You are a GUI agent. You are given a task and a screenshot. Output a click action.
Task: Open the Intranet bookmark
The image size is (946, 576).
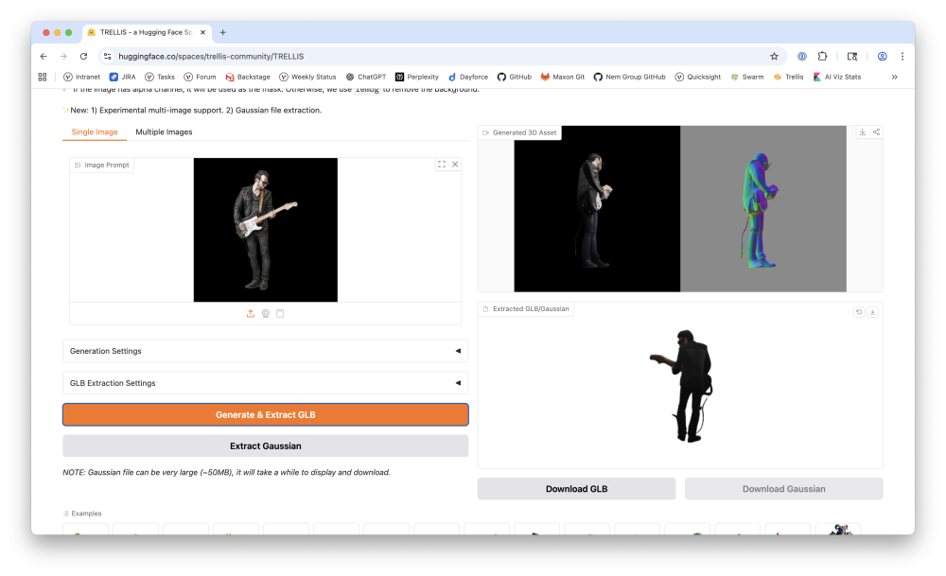[x=82, y=77]
